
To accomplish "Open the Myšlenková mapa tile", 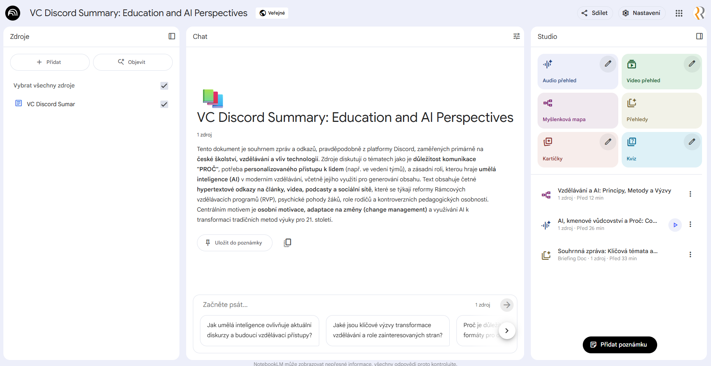I will click(x=578, y=111).
